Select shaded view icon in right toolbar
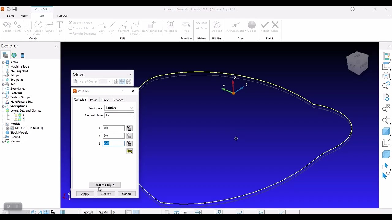The width and height of the screenshot is (392, 220). (x=386, y=132)
